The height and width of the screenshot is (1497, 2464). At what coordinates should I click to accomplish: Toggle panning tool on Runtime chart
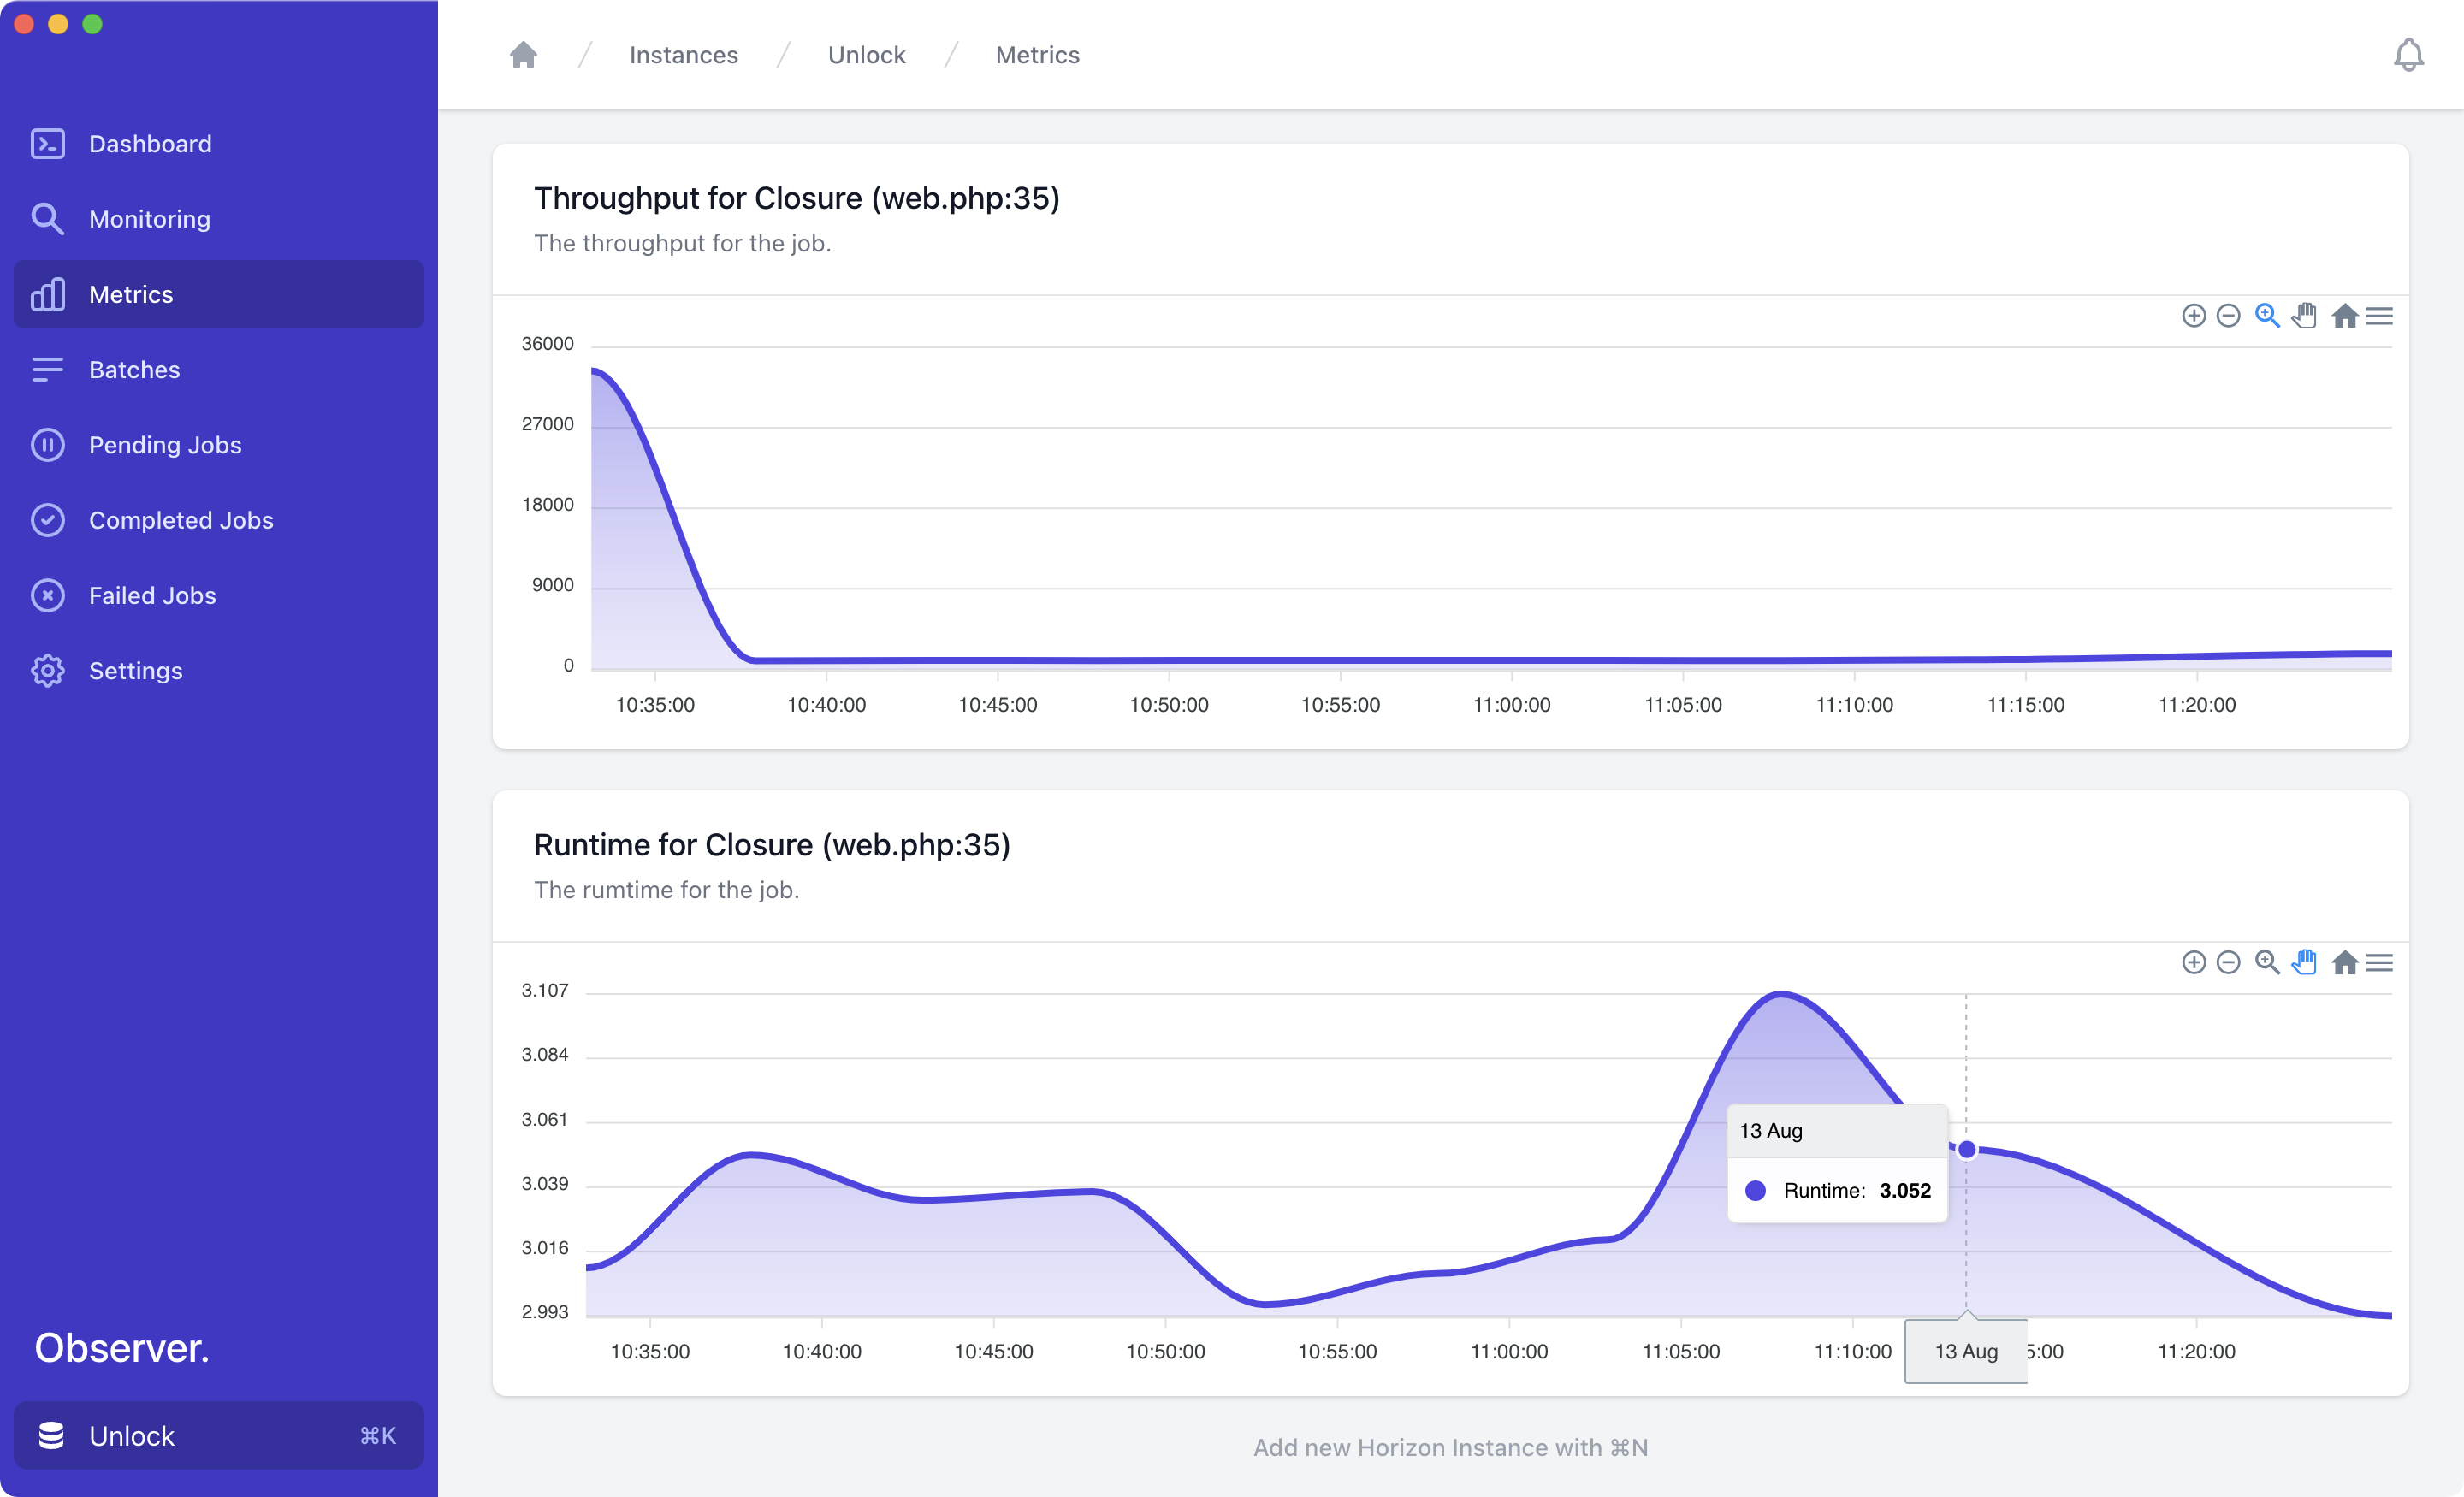coord(2304,963)
